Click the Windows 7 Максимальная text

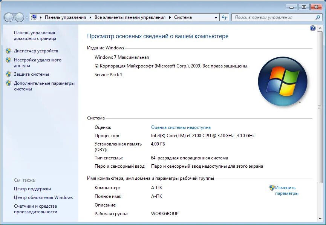coord(122,57)
